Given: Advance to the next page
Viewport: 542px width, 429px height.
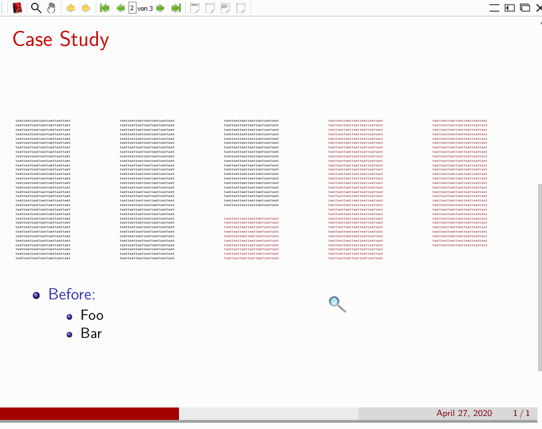Looking at the screenshot, I should [160, 8].
